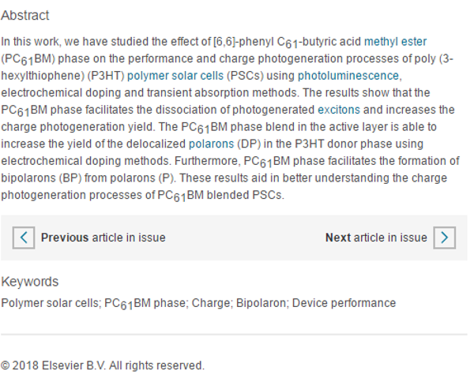Click the 'photoluminescence' hyperlink
Image resolution: width=474 pixels, height=378 pixels.
click(348, 76)
